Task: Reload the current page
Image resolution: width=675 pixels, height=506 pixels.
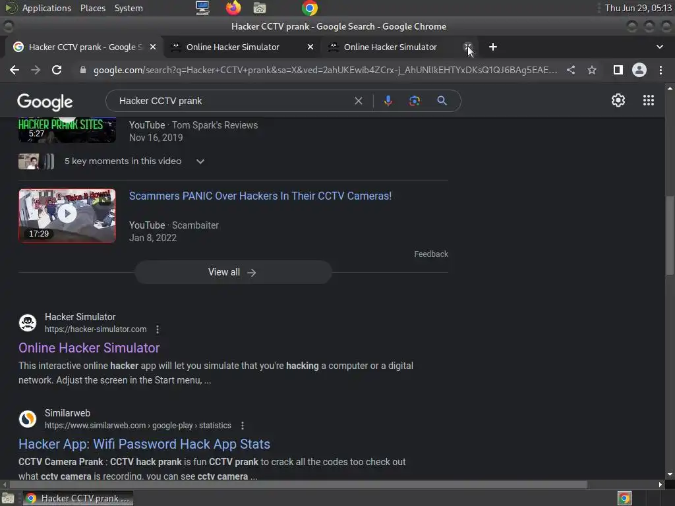Action: coord(57,70)
